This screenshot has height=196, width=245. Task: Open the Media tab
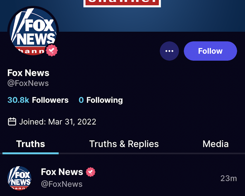pos(215,144)
